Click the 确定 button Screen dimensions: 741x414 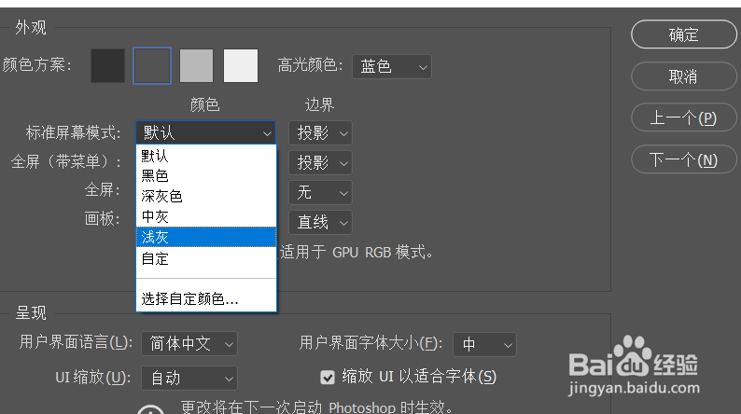pyautogui.click(x=684, y=34)
